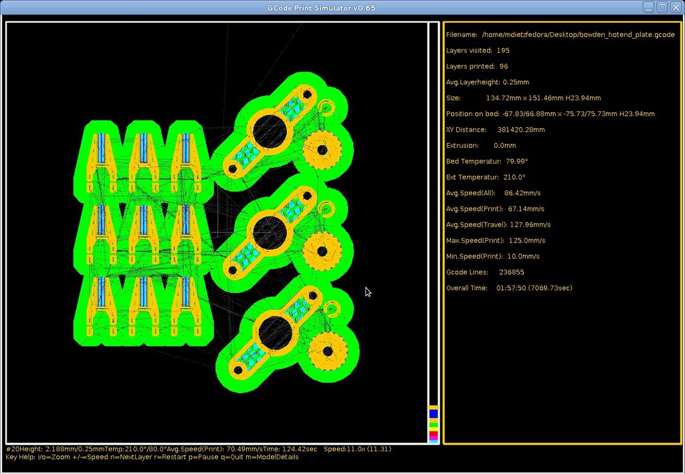Click the magenta swatch in the color legend
The width and height of the screenshot is (685, 474).
click(433, 437)
